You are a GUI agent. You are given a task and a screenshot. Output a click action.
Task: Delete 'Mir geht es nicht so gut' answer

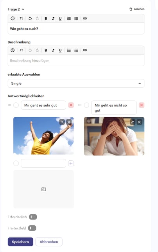coord(142,105)
